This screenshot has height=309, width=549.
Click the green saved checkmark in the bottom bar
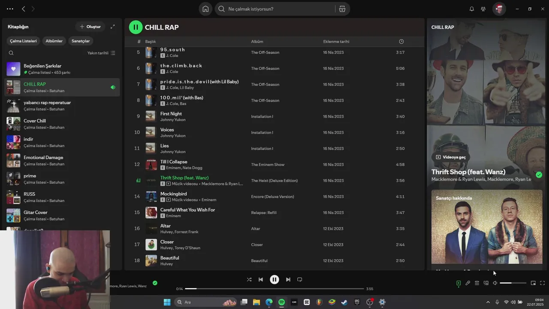[155, 283]
